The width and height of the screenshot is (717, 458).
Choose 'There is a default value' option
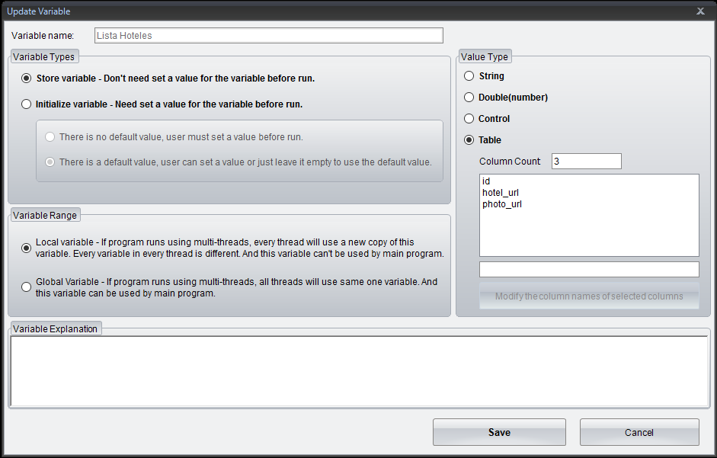(x=50, y=162)
